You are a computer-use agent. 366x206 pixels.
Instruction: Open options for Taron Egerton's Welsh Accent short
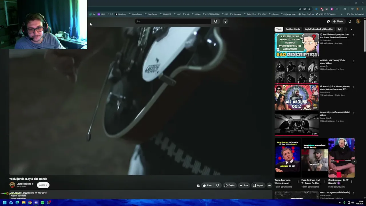[x=298, y=181]
